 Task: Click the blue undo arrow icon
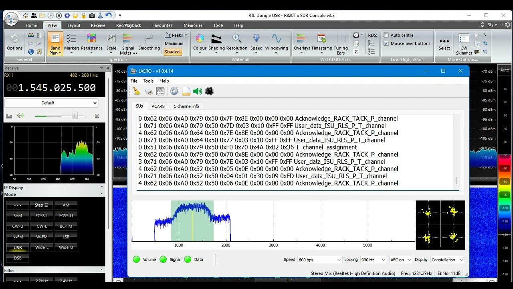click(x=109, y=16)
